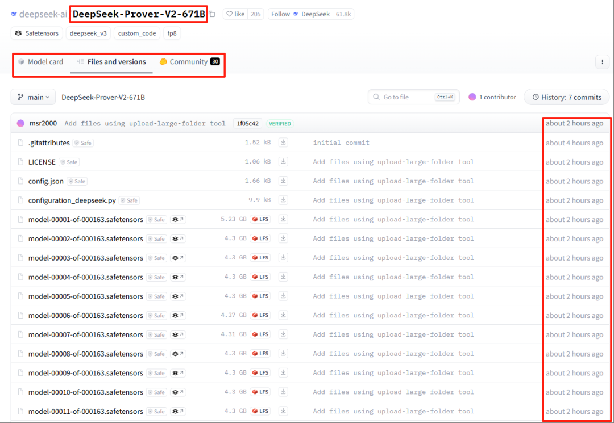Viewport: 614px width, 423px height.
Task: Download model-00001-of-000163.safetensors
Action: click(x=283, y=219)
